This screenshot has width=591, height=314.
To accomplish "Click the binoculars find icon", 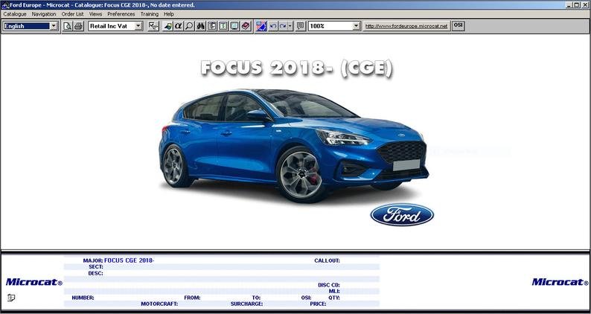I will pos(200,26).
